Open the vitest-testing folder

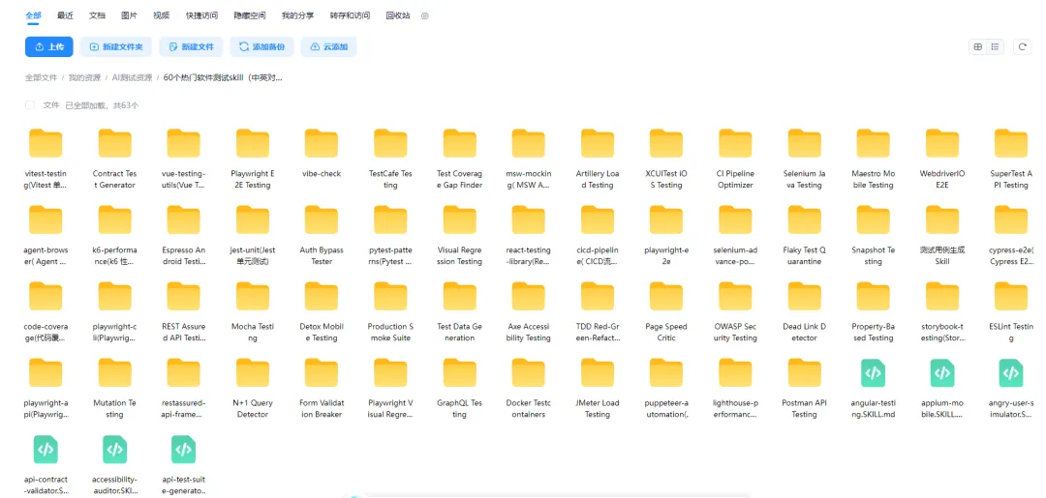(x=46, y=144)
